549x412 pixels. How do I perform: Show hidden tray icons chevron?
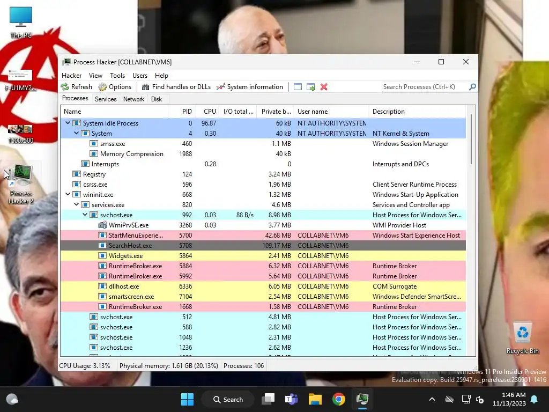[432, 399]
